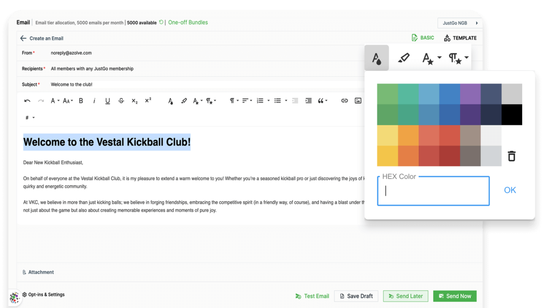Open the hash merge-tag dropdown

point(30,118)
